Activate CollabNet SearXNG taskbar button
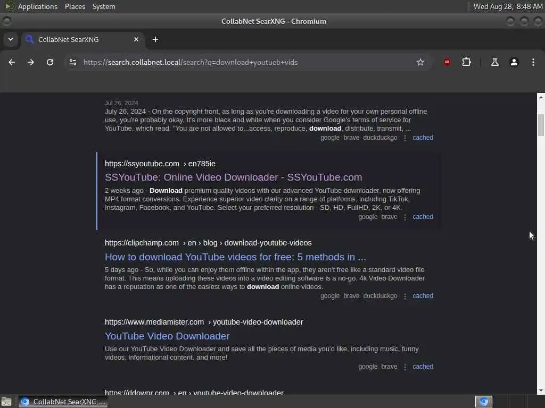The width and height of the screenshot is (545, 408). tap(63, 402)
